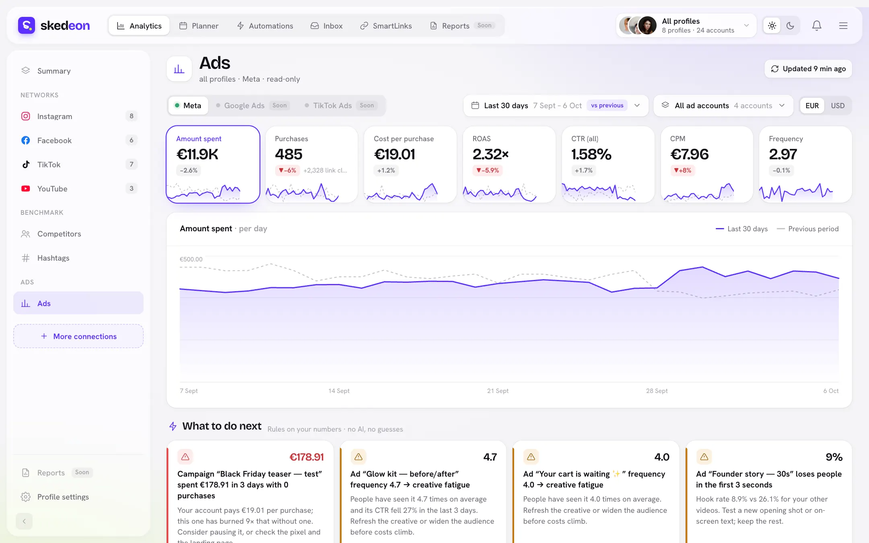Switch to light theme sun icon
Viewport: 869px width, 543px height.
tap(772, 26)
